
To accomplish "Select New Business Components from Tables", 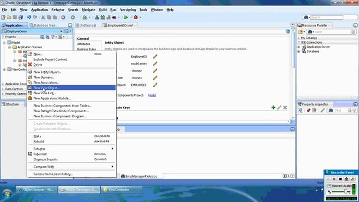I will click(x=71, y=105).
